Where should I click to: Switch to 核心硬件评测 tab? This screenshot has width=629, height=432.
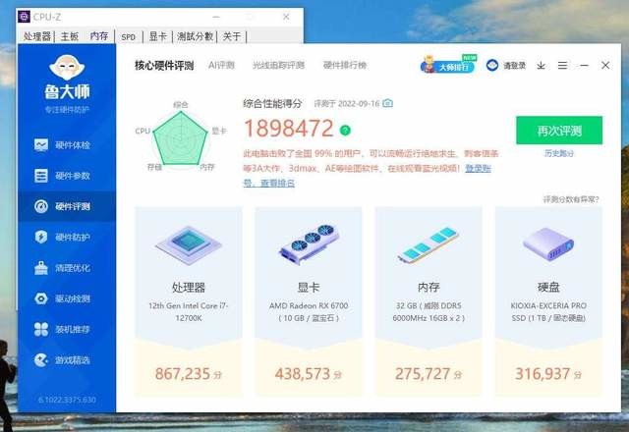(x=164, y=66)
